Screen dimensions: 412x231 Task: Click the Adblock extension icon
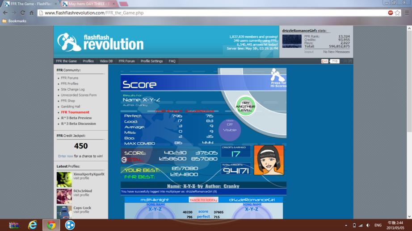coord(391,12)
